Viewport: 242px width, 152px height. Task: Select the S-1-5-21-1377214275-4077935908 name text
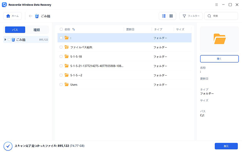97,66
